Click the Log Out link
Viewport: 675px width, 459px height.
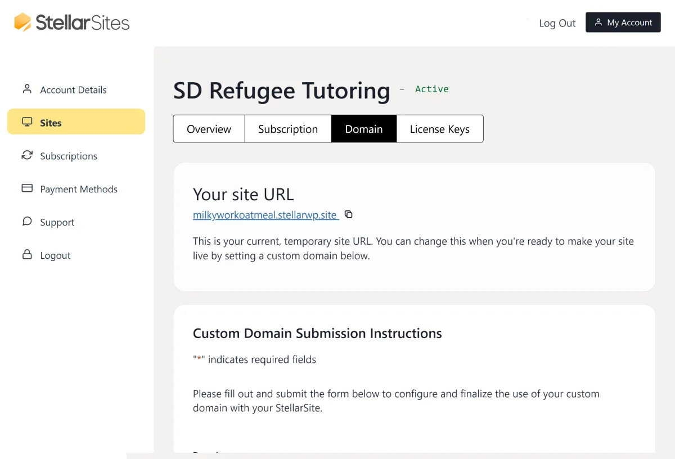(557, 23)
